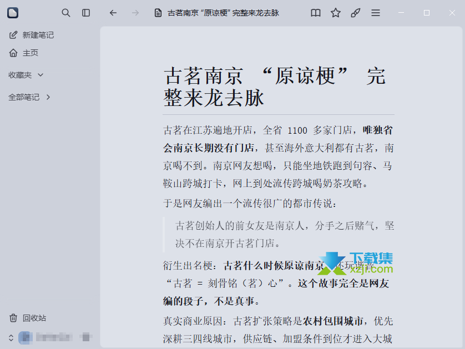This screenshot has width=465, height=349.
Task: Open reading mode book icon
Action: pyautogui.click(x=316, y=13)
